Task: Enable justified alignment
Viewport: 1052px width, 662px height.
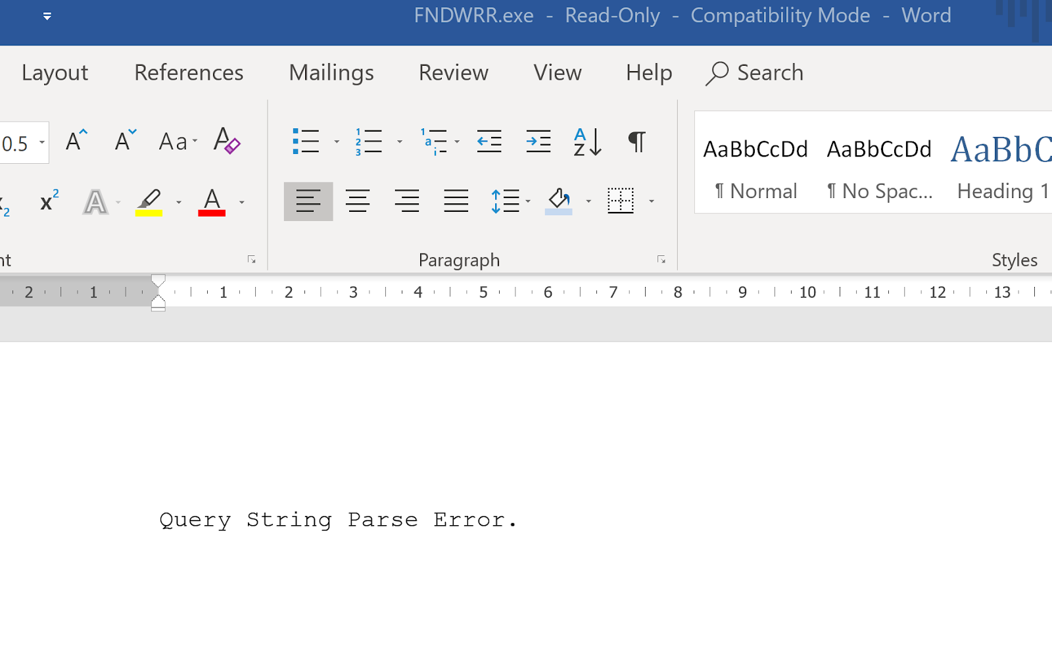Action: (x=456, y=201)
